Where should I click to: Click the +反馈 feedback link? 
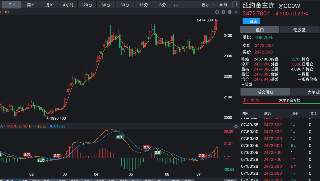tap(247, 84)
